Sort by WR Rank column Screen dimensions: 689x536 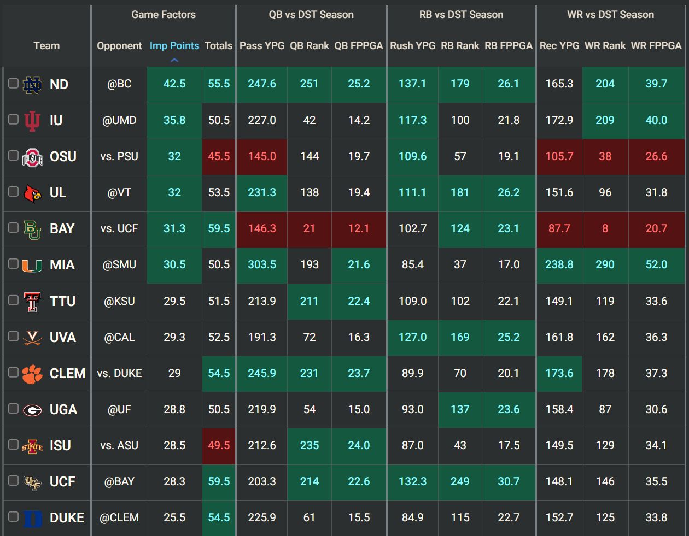pyautogui.click(x=605, y=46)
